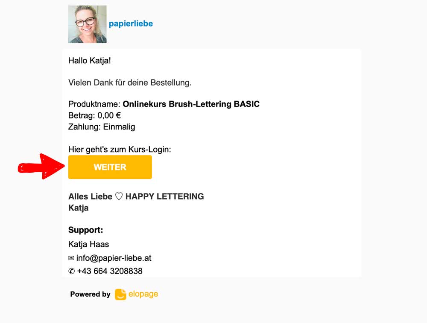This screenshot has width=427, height=323.
Task: Click the Support: heading
Action: point(85,230)
